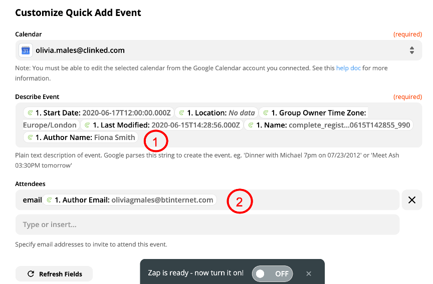This screenshot has height=284, width=433.
Task: Click the Refresh Fields button
Action: click(54, 274)
